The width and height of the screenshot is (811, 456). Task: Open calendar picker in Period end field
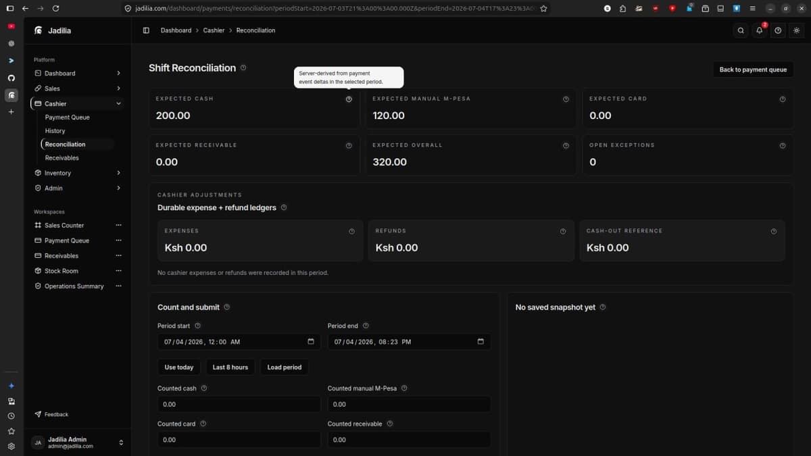point(481,341)
